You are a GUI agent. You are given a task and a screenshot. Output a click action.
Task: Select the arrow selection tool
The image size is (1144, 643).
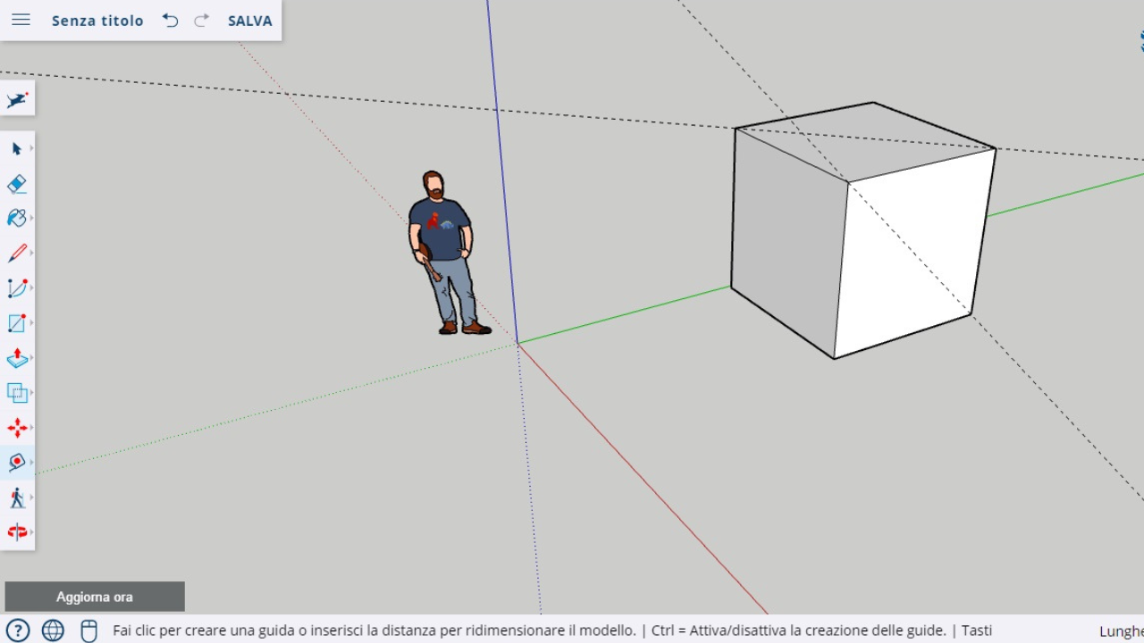[x=16, y=148]
